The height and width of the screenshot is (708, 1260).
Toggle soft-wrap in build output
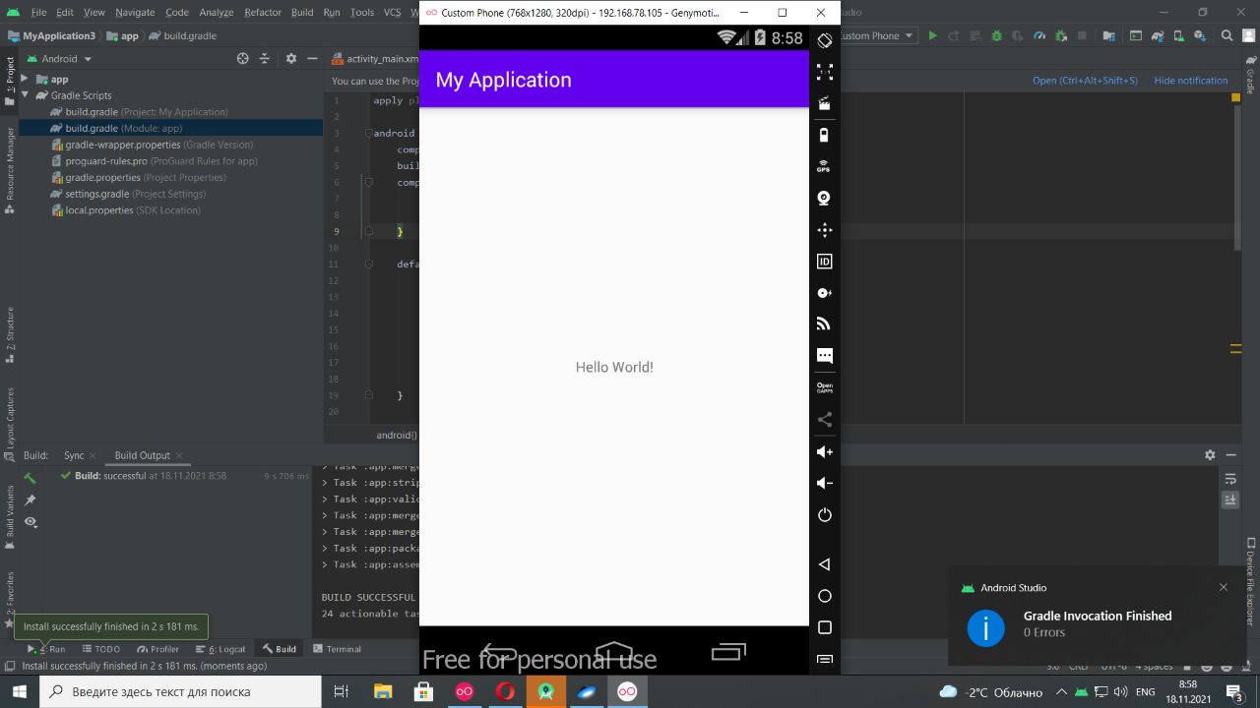coord(1230,479)
